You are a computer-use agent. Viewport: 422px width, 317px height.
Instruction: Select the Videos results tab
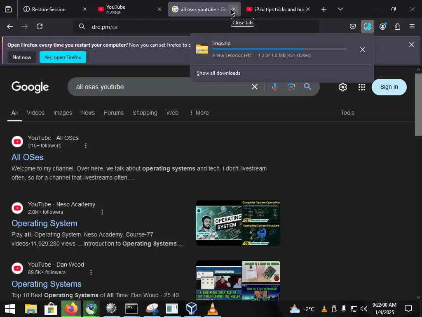point(35,113)
